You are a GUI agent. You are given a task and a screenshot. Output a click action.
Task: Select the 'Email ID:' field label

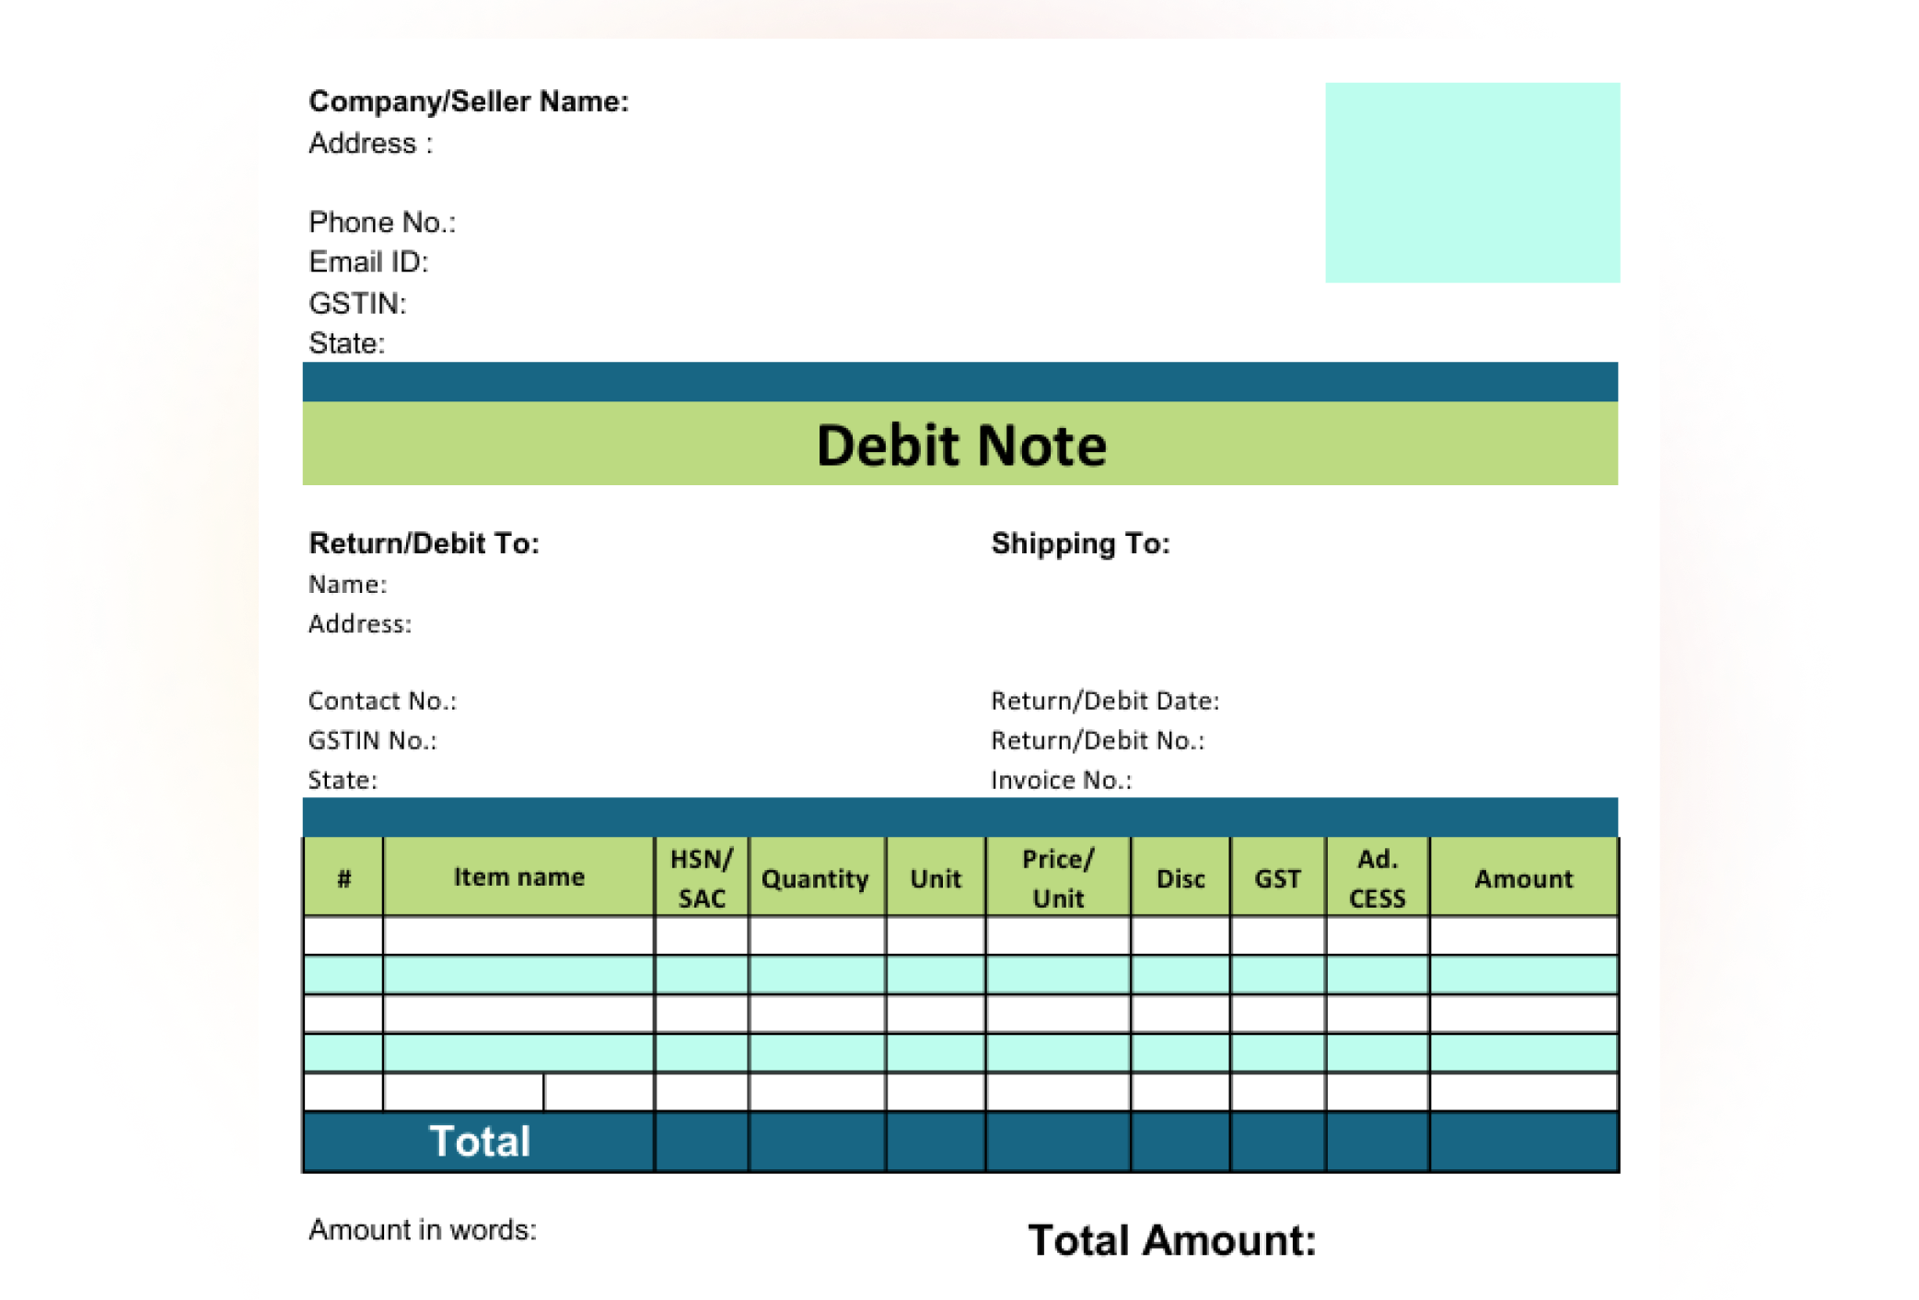[368, 262]
